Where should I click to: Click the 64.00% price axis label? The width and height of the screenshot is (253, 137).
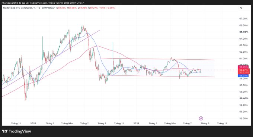tap(243, 38)
